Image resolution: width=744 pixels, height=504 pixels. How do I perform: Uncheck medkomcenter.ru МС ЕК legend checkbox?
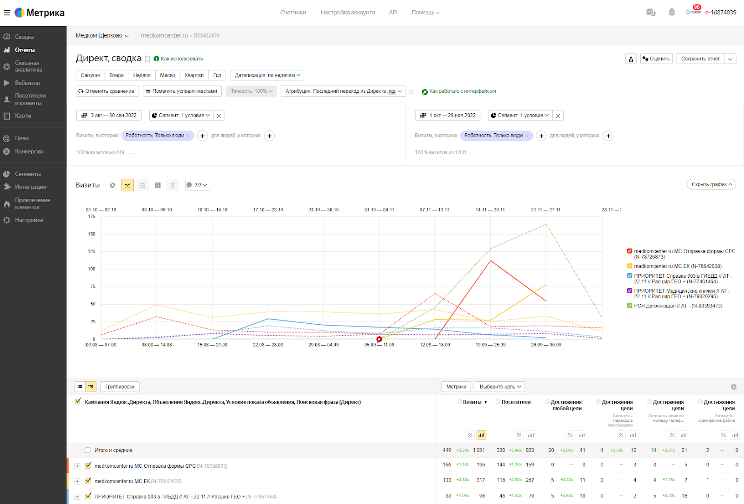click(x=630, y=266)
